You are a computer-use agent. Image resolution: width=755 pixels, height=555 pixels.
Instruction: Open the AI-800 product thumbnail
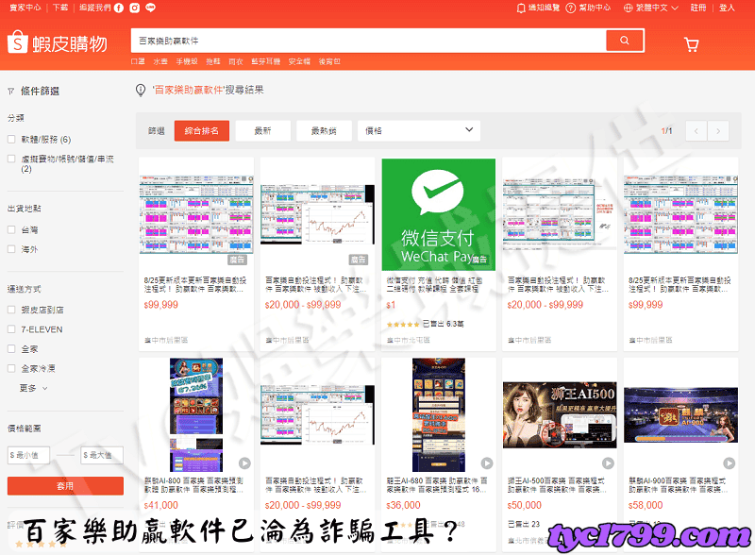coord(196,414)
